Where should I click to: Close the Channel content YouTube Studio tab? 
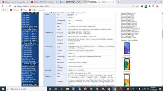coord(28,2)
